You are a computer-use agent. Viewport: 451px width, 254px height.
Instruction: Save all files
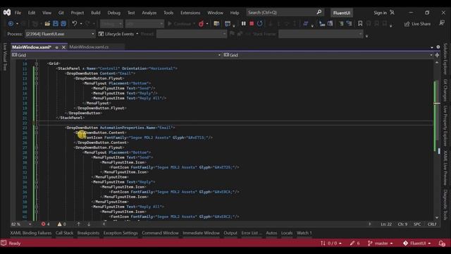63,23
